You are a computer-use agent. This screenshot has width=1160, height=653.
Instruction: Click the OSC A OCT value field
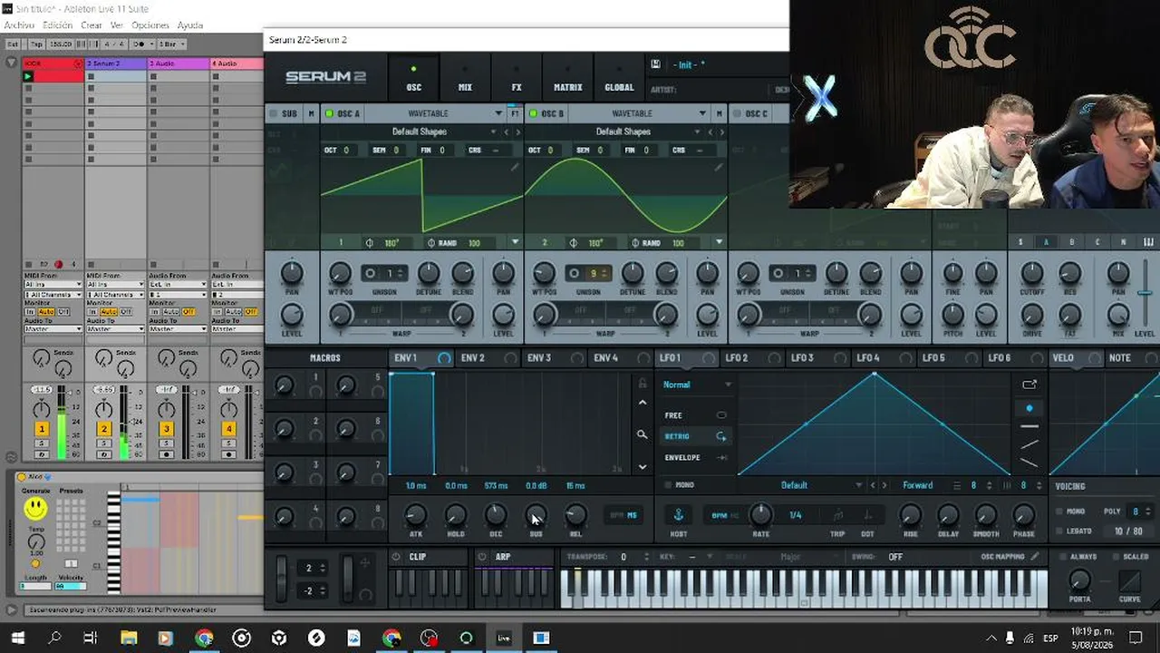pyautogui.click(x=345, y=151)
